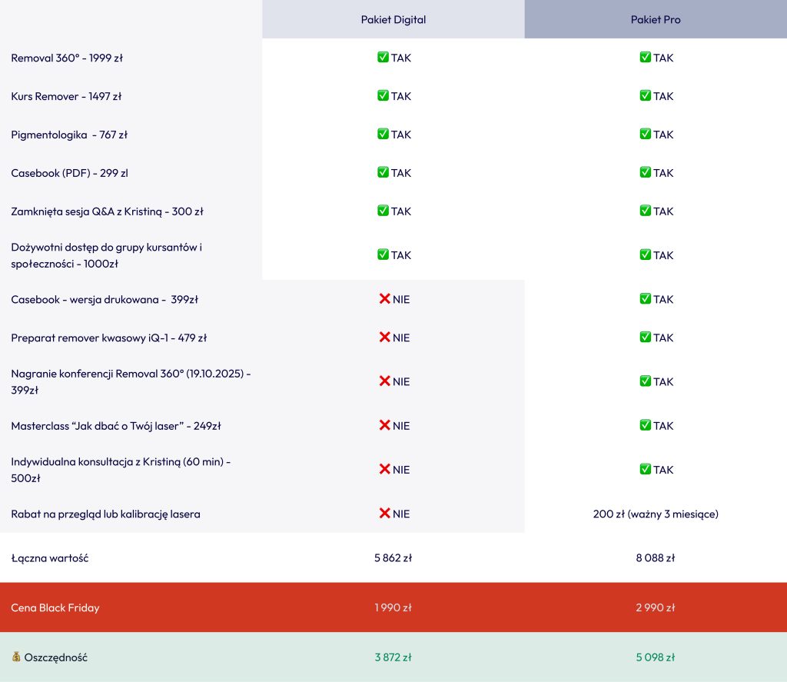Viewport: 787px width, 682px height.
Task: Click the Pakiet Digital column header
Action: [x=393, y=19]
